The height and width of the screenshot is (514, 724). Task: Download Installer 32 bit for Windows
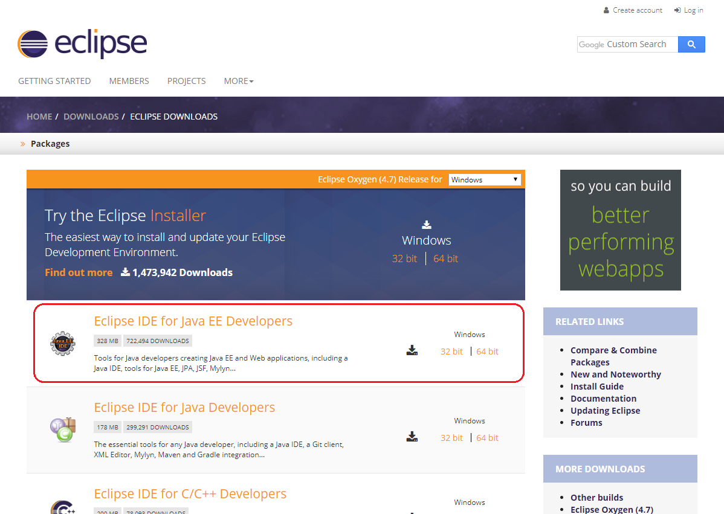pyautogui.click(x=404, y=259)
